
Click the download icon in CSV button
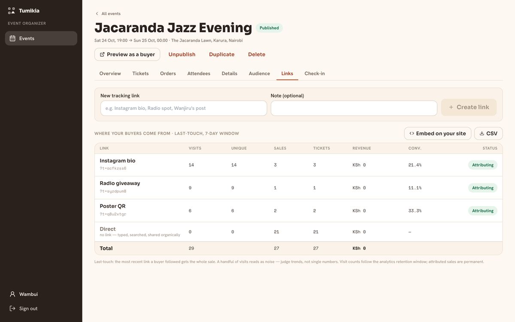point(482,134)
